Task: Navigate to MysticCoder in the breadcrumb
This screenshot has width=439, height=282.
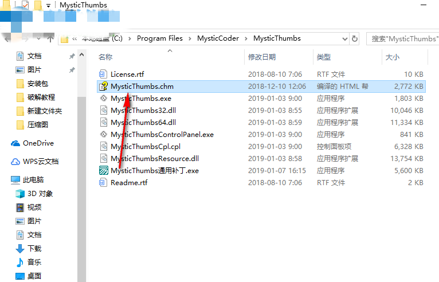Action: point(218,38)
